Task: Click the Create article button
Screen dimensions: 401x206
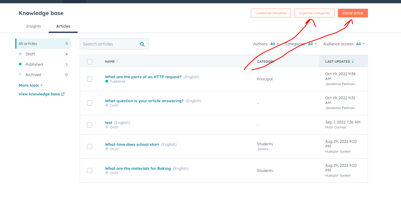Action: (x=353, y=13)
